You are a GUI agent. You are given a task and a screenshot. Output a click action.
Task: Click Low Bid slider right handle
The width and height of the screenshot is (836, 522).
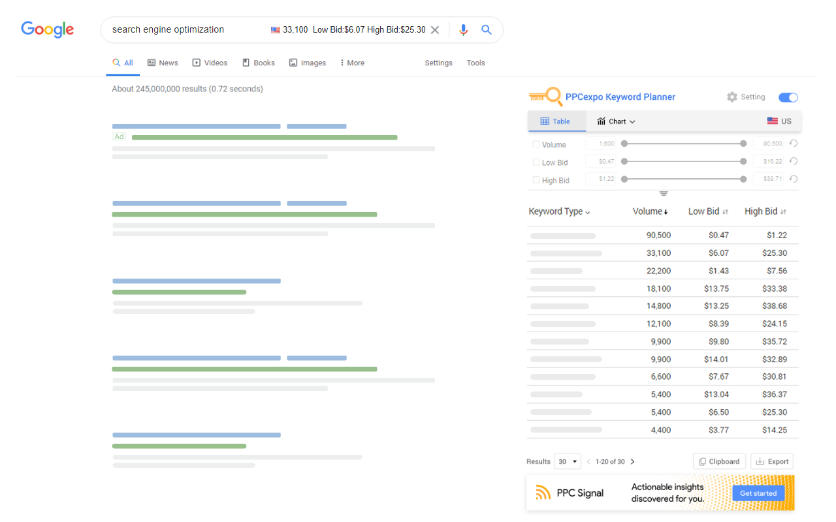tap(743, 161)
